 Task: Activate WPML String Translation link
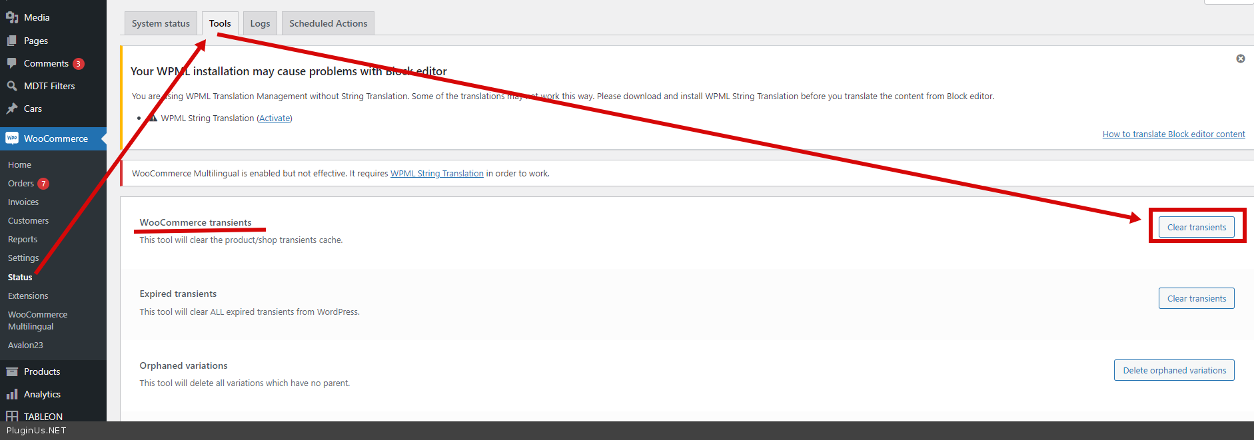[275, 118]
